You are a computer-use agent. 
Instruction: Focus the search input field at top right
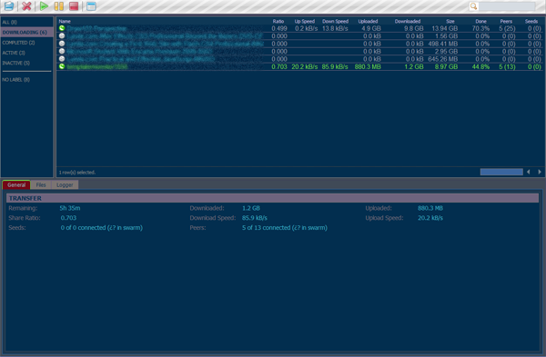[x=507, y=6]
